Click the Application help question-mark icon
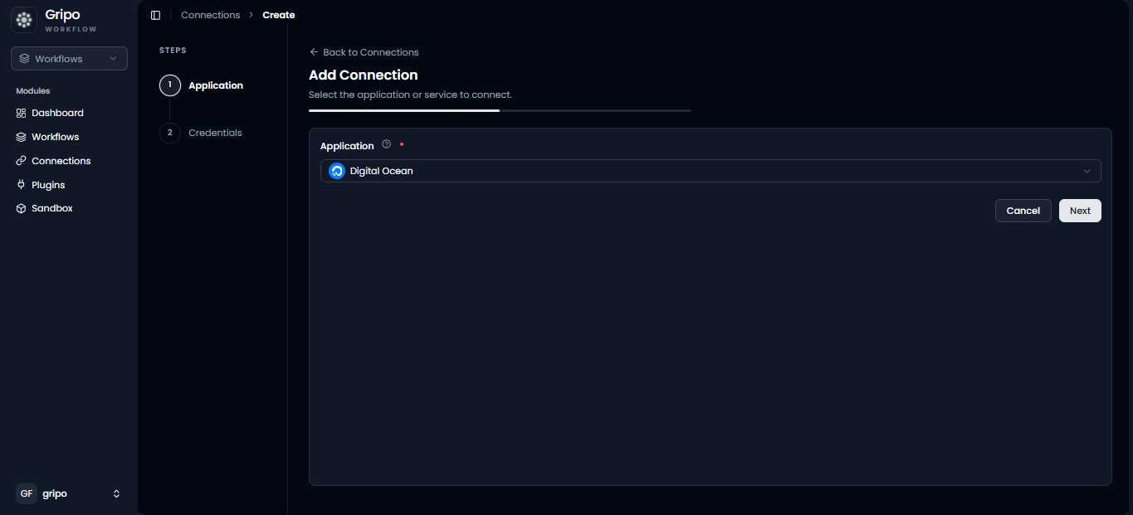 coord(386,144)
